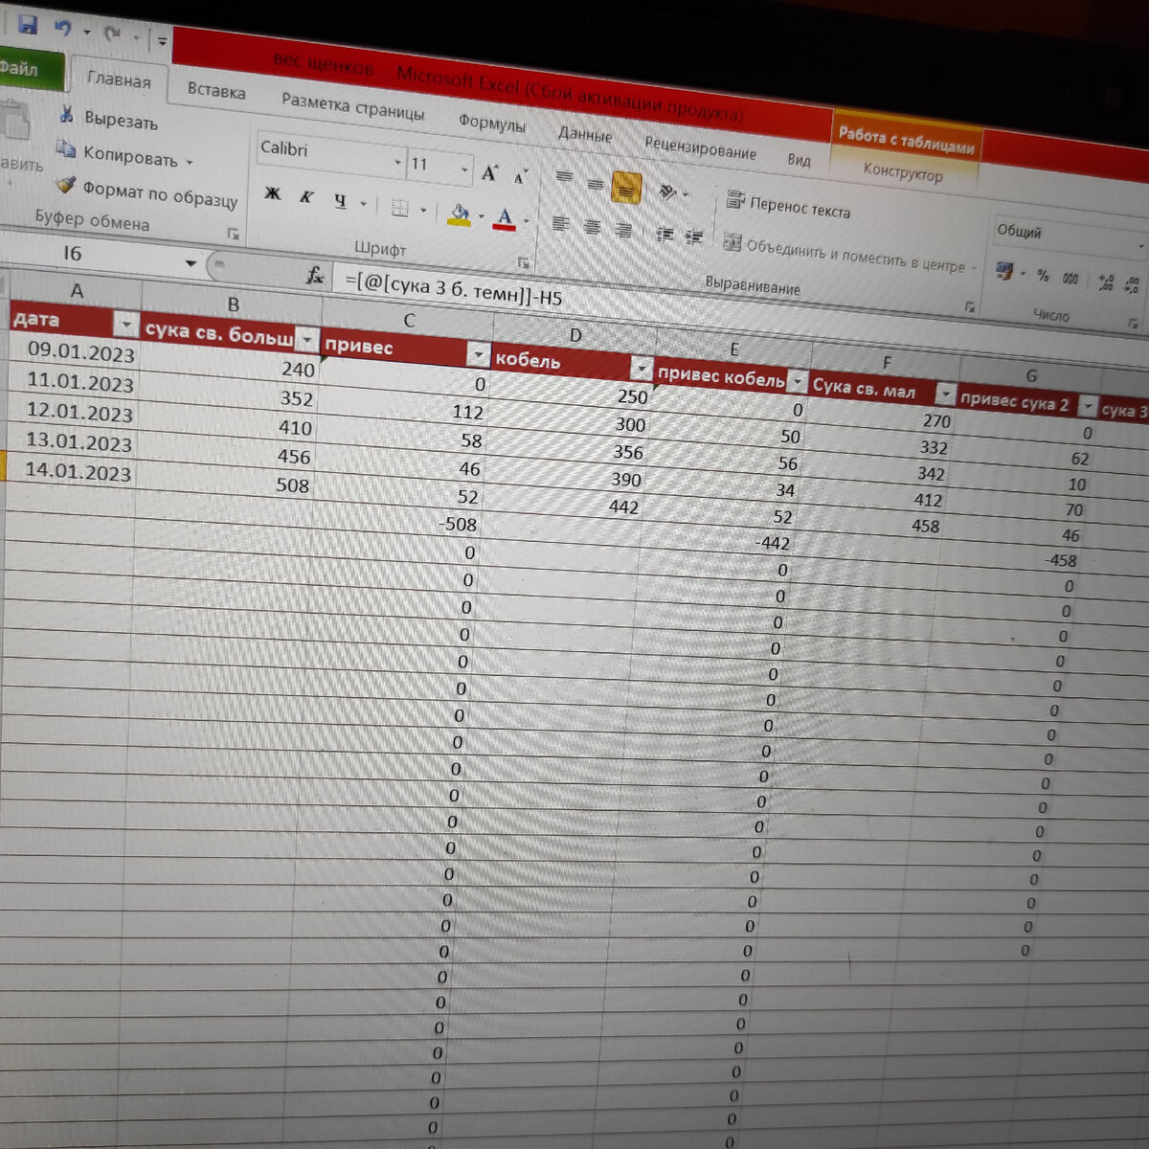Viewport: 1149px width, 1149px height.
Task: Increase indent in cell
Action: tap(694, 237)
